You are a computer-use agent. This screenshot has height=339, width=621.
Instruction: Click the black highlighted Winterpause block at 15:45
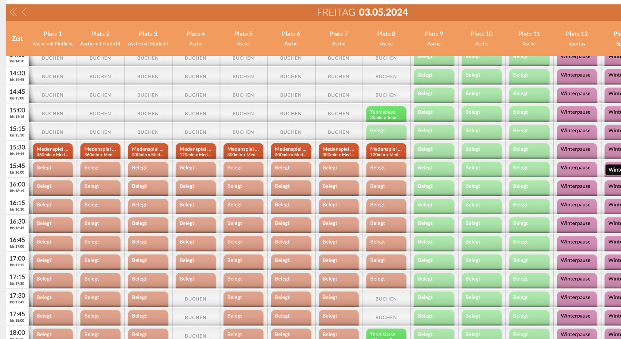(x=613, y=169)
